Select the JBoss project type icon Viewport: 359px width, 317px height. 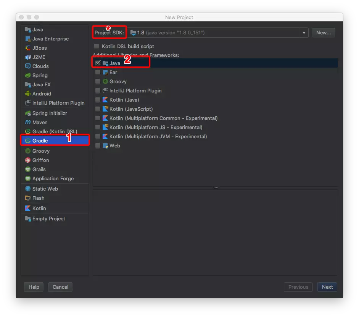pos(28,48)
